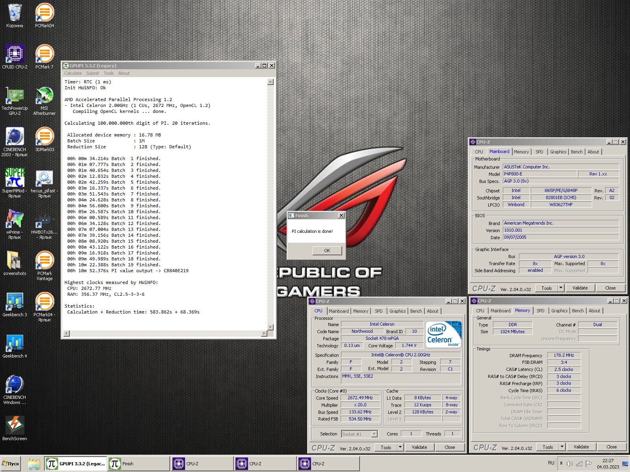Launch the TechPowerUp GPU-Z desktop icon
The height and width of the screenshot is (472, 630).
coord(15,101)
